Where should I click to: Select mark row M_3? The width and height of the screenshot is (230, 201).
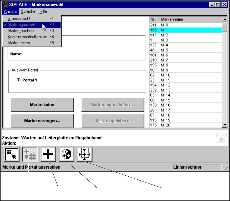[186, 40]
